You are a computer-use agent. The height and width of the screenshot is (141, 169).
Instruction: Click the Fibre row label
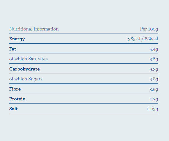pos(15,89)
